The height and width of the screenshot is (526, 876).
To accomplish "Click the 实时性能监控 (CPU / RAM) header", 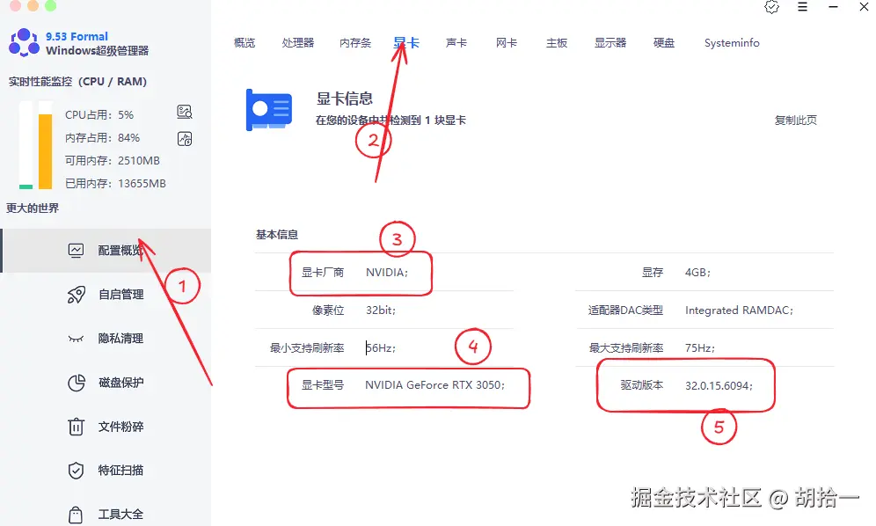I will (77, 82).
